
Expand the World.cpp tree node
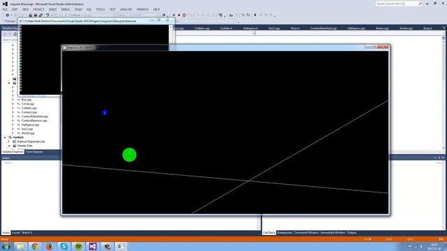(13, 133)
